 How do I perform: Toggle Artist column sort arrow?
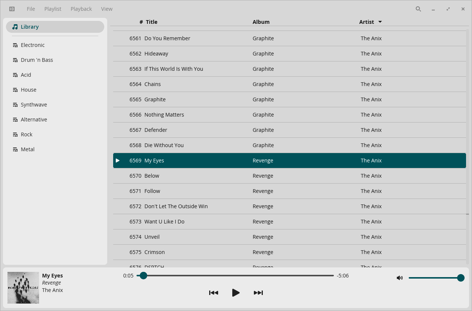click(x=380, y=22)
